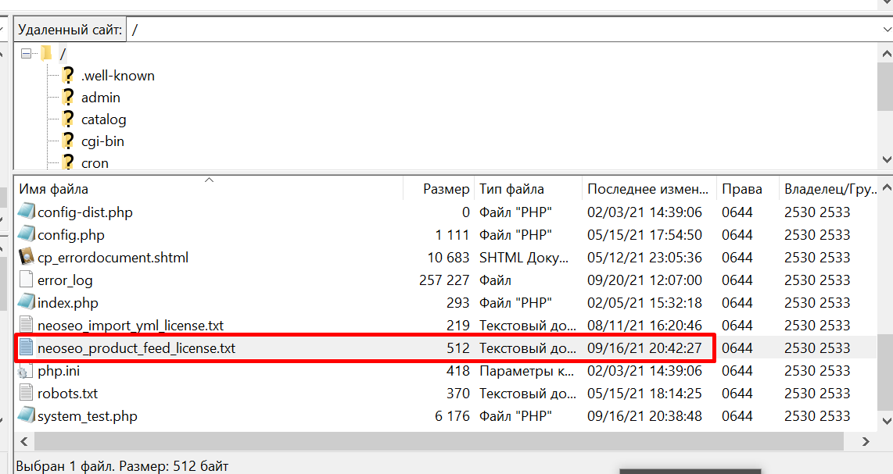
Task: Click the horizontal scrollbar left arrow
Action: tap(24, 441)
